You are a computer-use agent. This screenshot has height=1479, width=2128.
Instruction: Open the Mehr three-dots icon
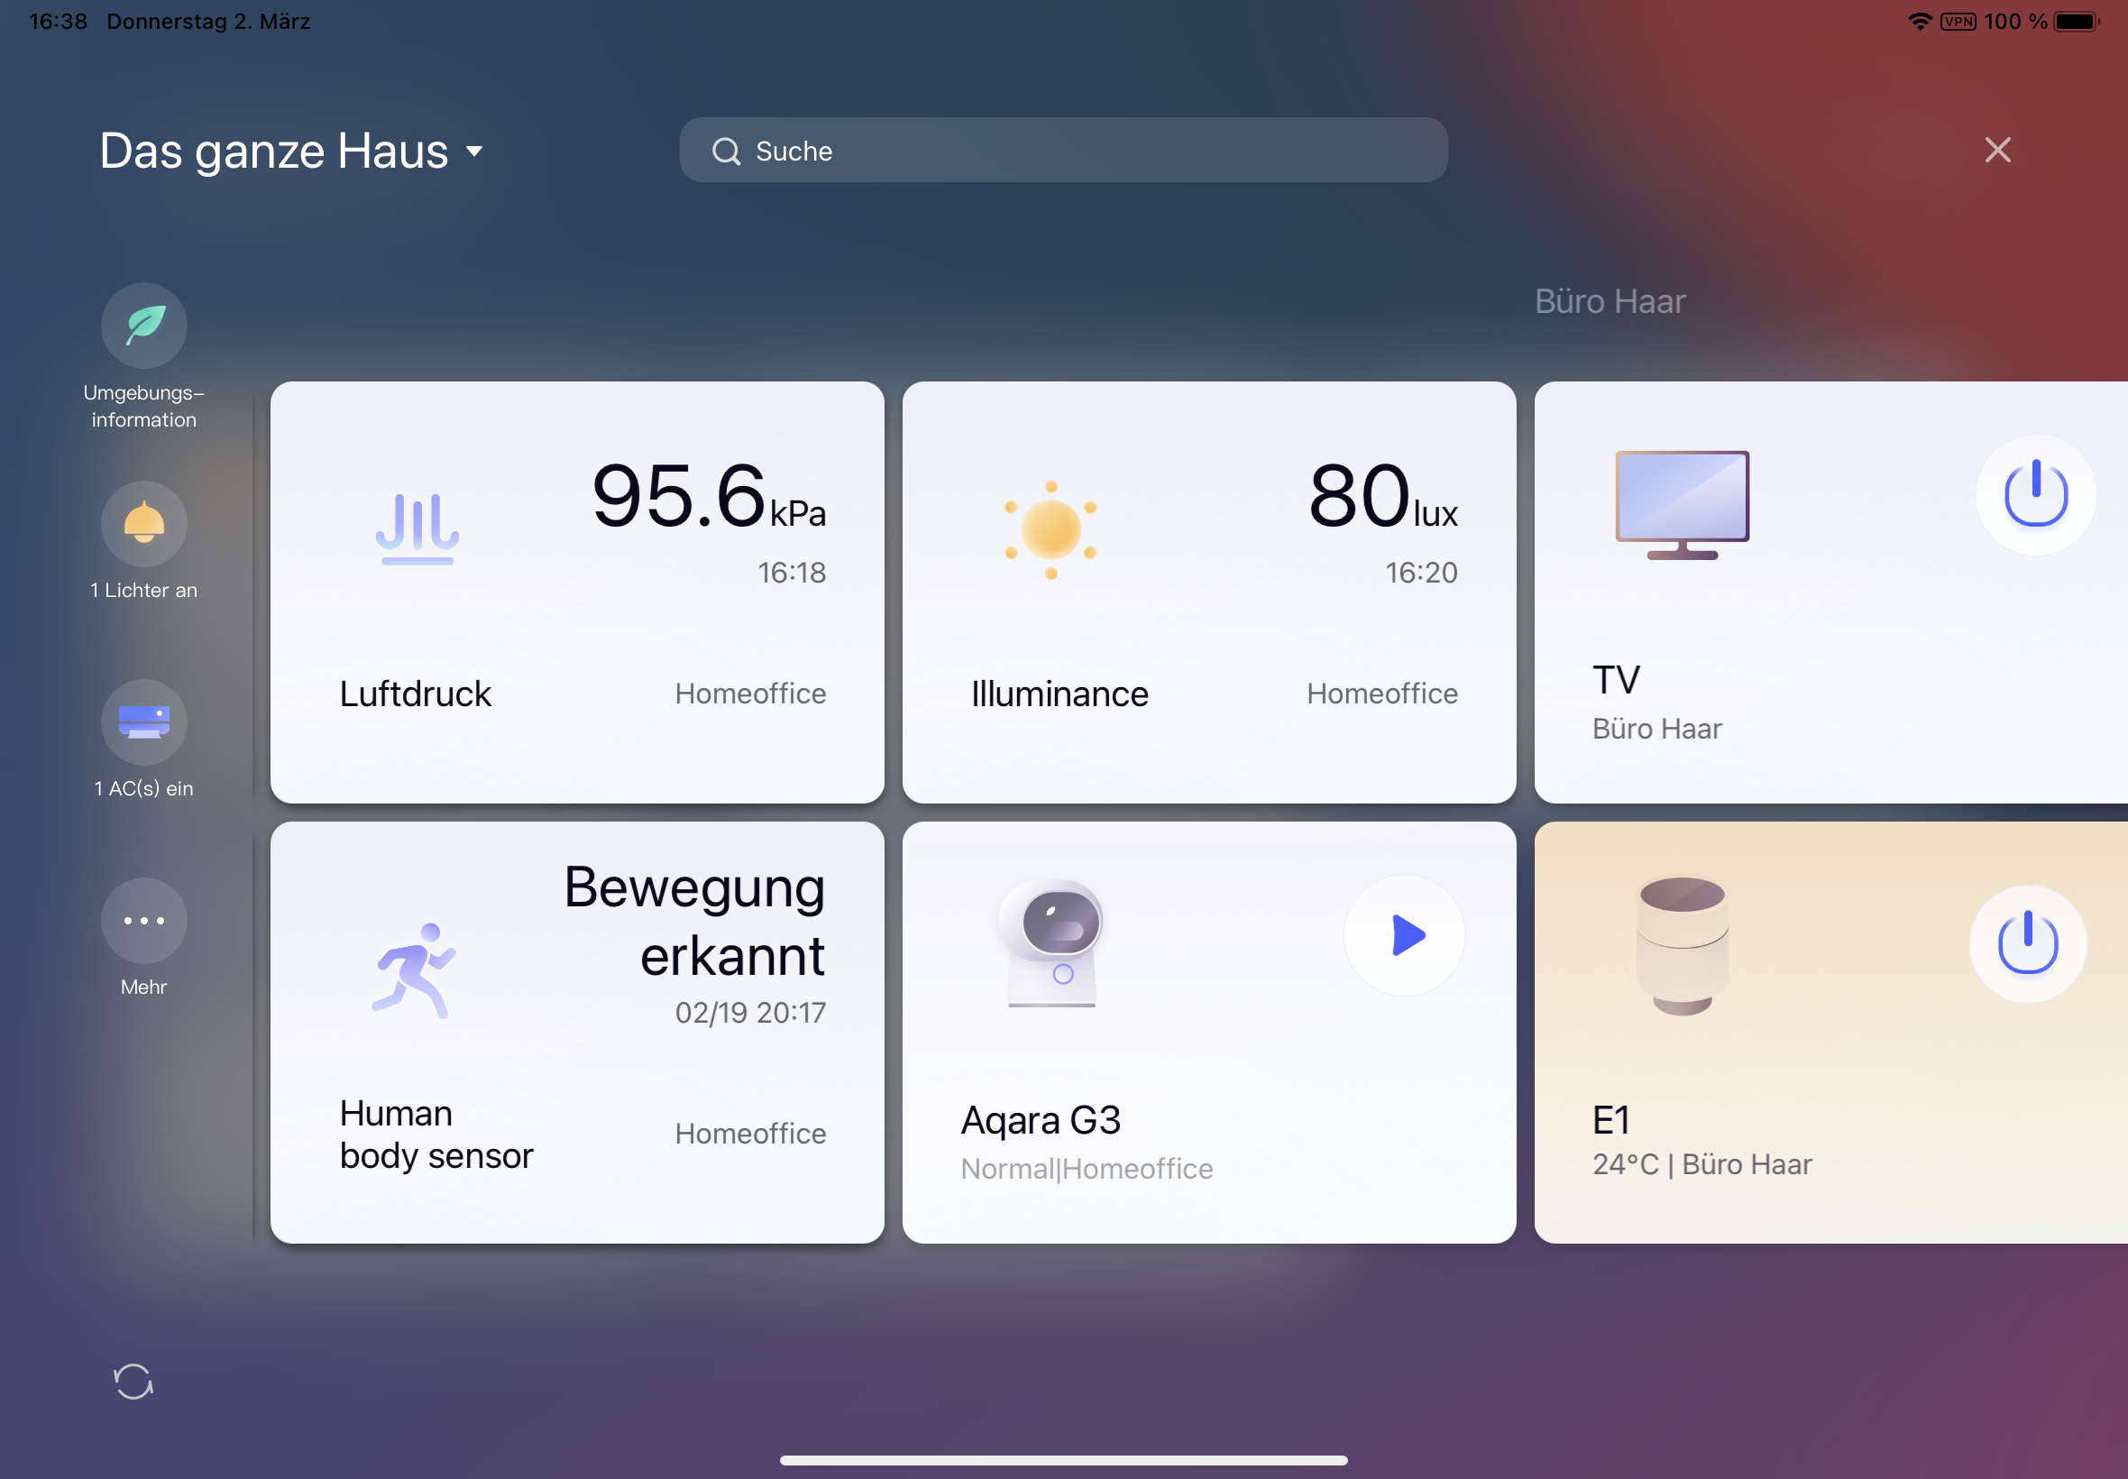point(143,920)
